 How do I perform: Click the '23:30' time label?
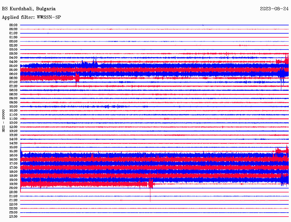click(13, 217)
